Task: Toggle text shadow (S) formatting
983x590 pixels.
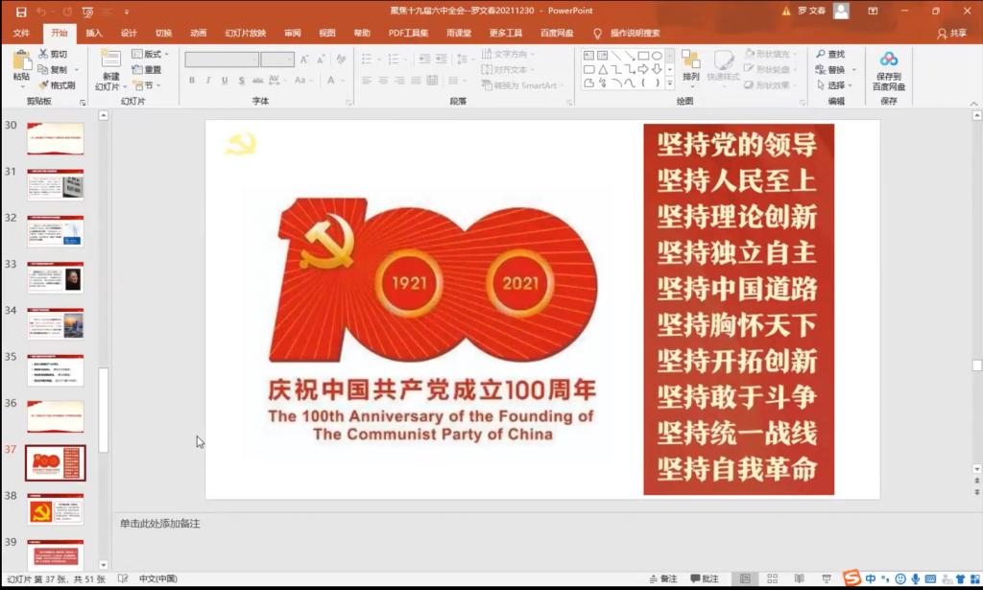Action: click(241, 81)
